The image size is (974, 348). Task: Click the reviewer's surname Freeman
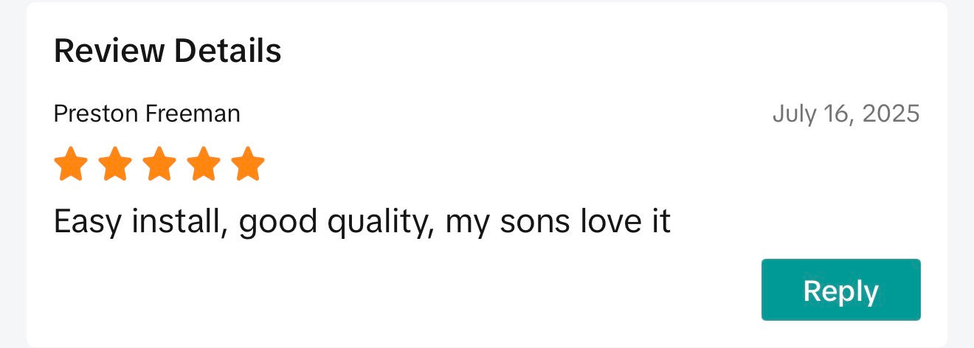[x=193, y=114]
